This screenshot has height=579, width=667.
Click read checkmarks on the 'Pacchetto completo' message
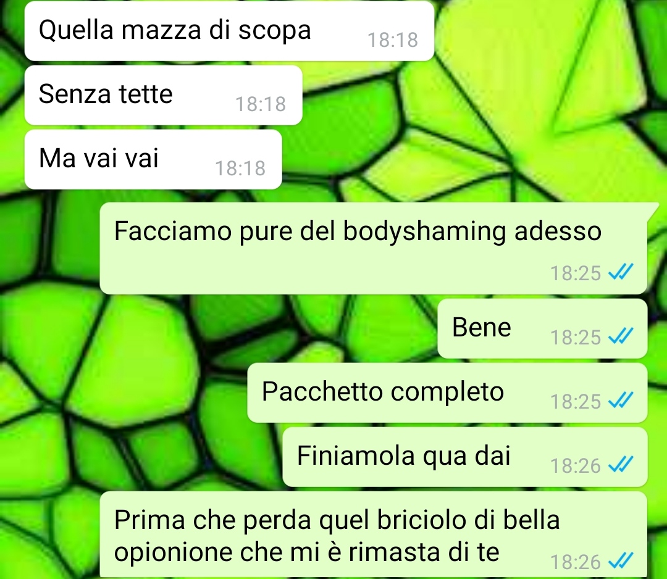point(621,400)
